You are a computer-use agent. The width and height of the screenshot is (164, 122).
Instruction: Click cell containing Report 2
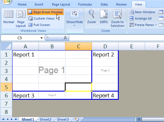click(105, 54)
